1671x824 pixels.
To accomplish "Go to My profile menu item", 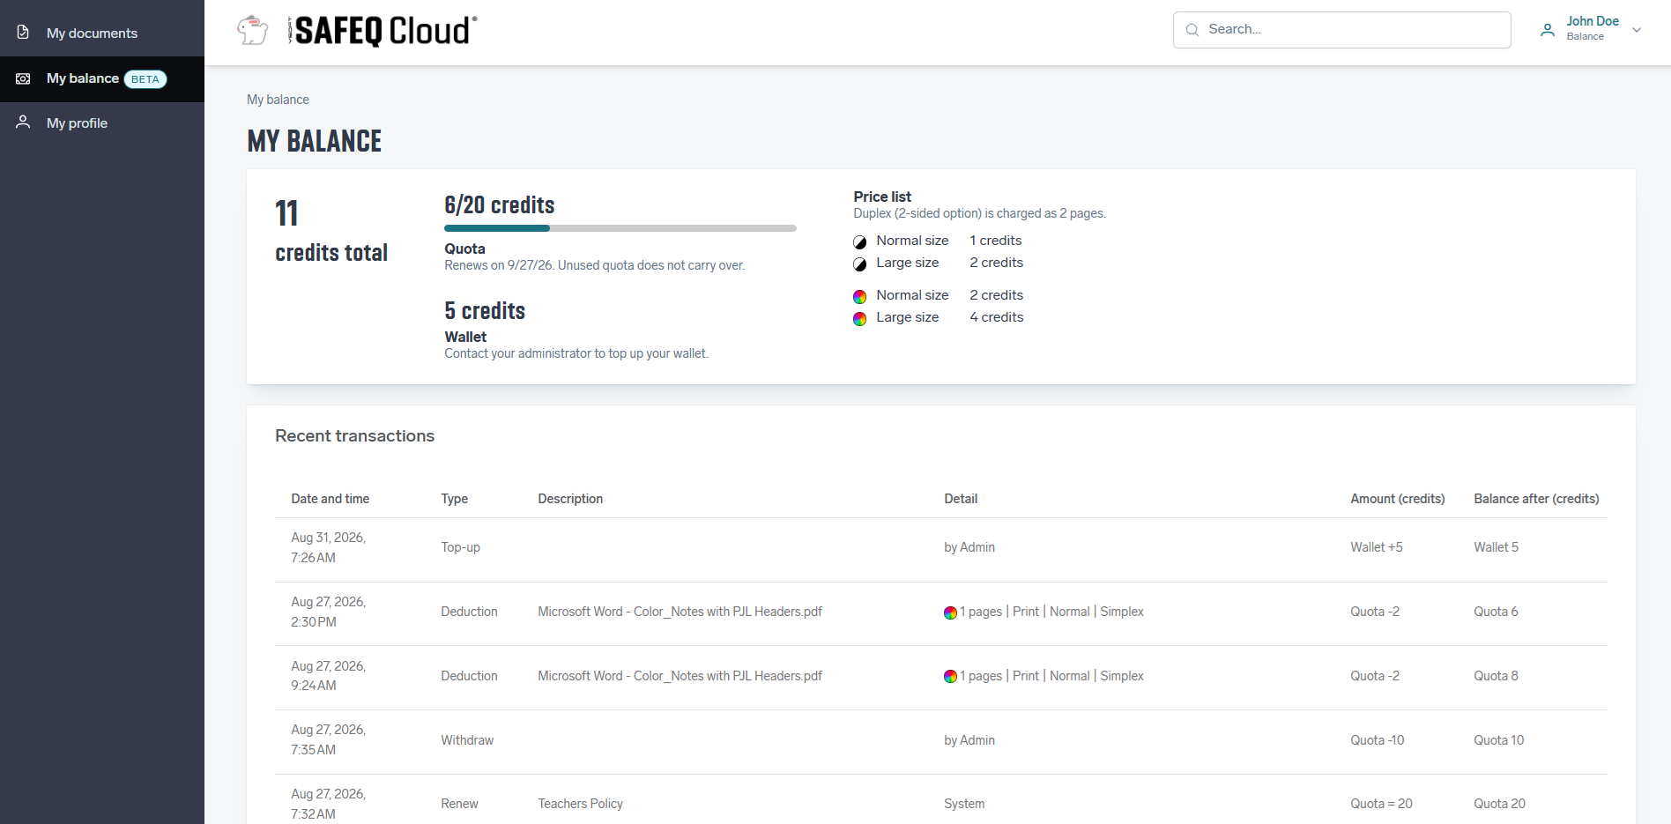I will point(102,123).
